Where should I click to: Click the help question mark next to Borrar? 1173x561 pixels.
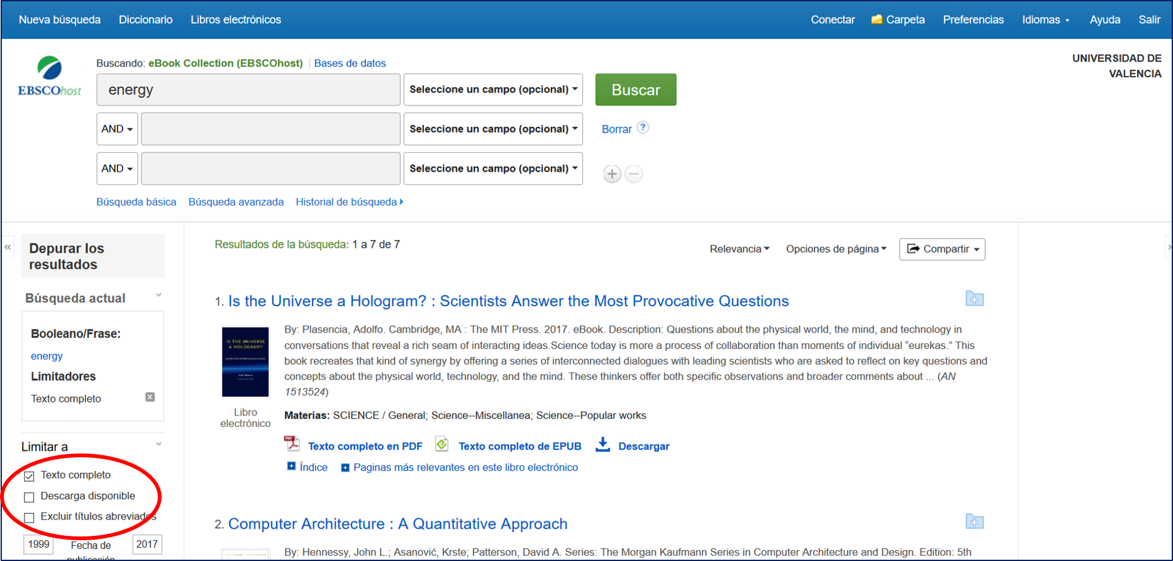(x=643, y=128)
